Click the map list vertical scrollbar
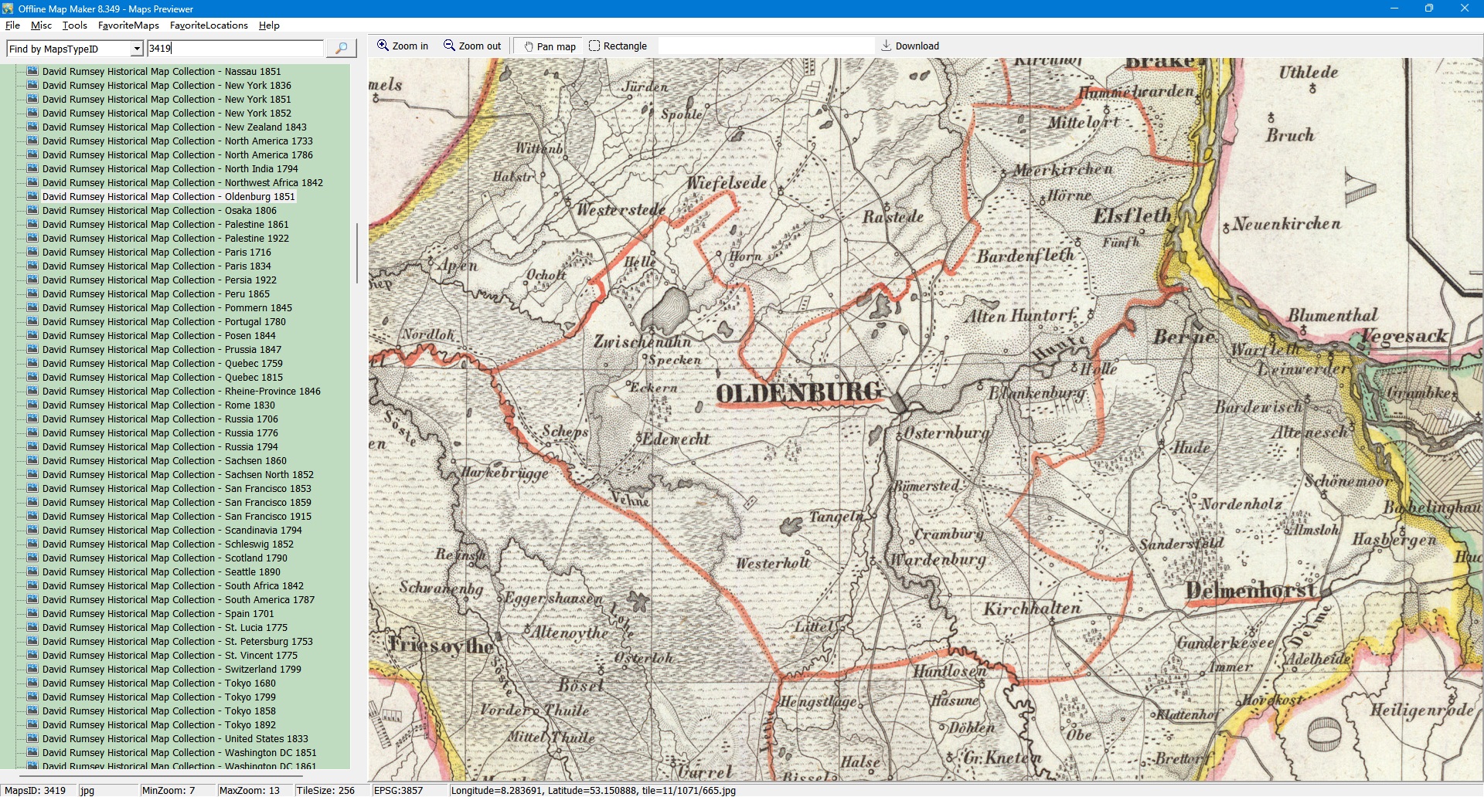 pyautogui.click(x=356, y=253)
